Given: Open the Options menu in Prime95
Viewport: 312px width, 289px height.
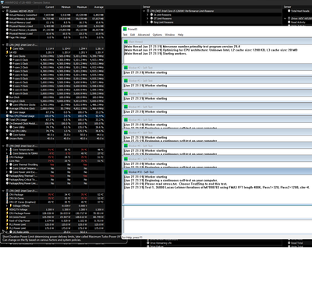Looking at the screenshot, I should coord(158,34).
